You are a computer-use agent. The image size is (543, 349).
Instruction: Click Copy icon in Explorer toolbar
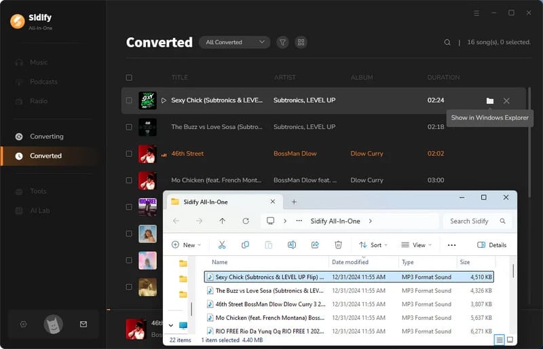(245, 245)
